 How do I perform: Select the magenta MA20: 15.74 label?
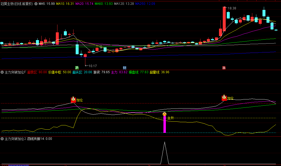pyautogui.click(x=84, y=3)
